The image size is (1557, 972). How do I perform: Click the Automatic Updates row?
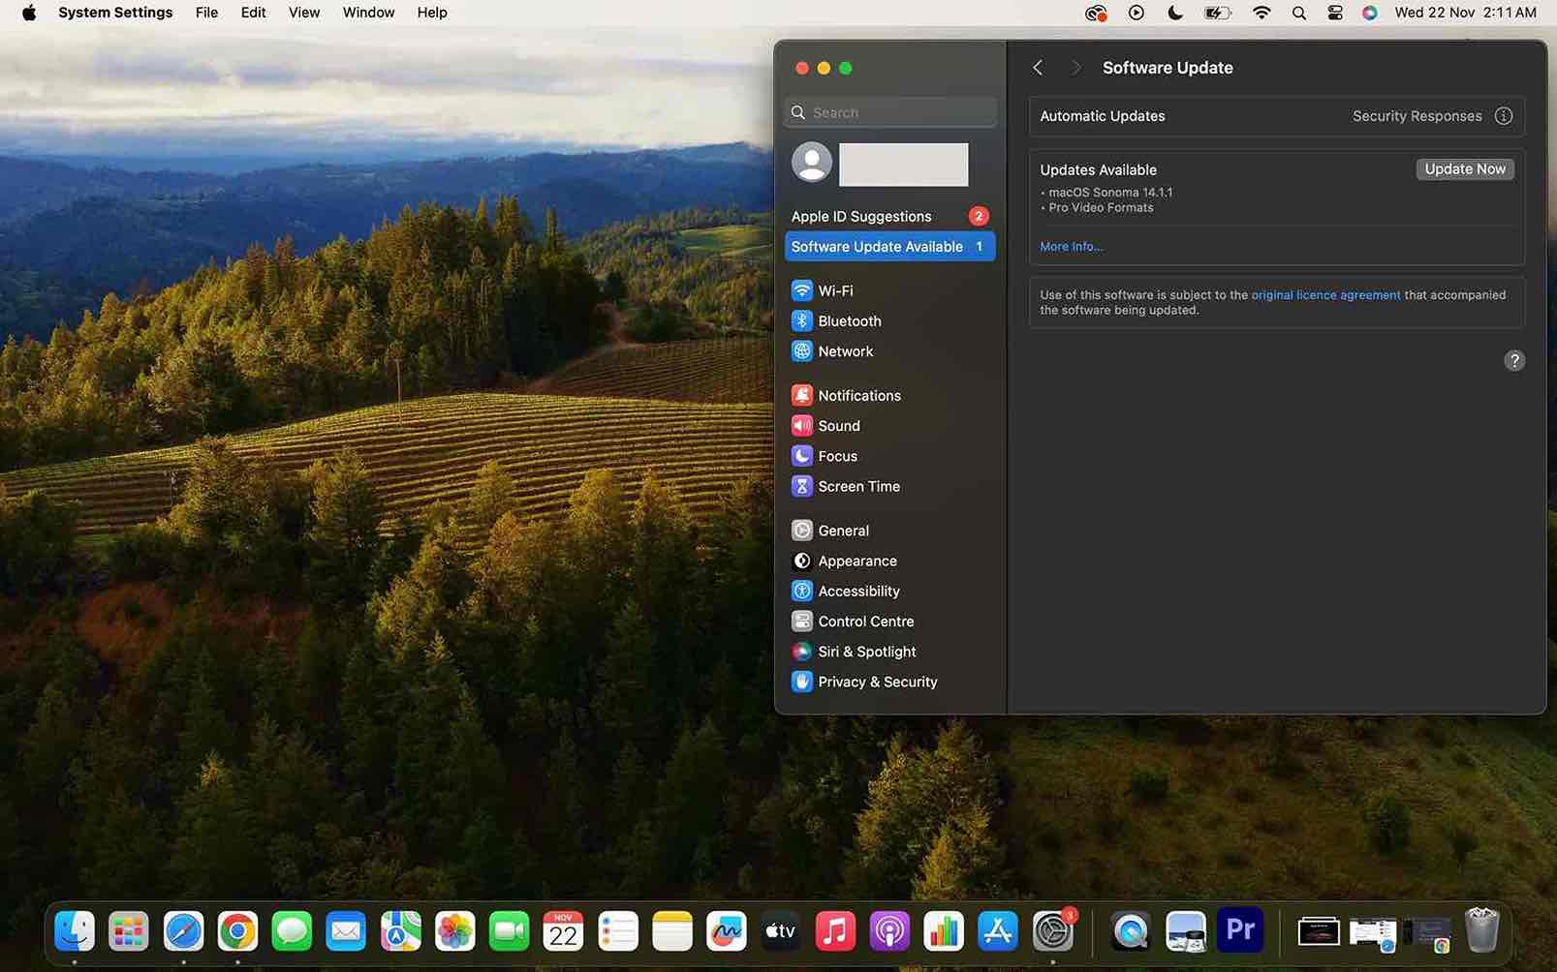[1276, 116]
